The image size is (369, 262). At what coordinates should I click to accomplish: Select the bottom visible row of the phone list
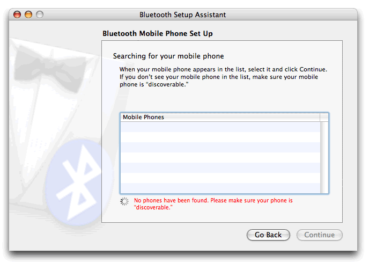point(219,188)
